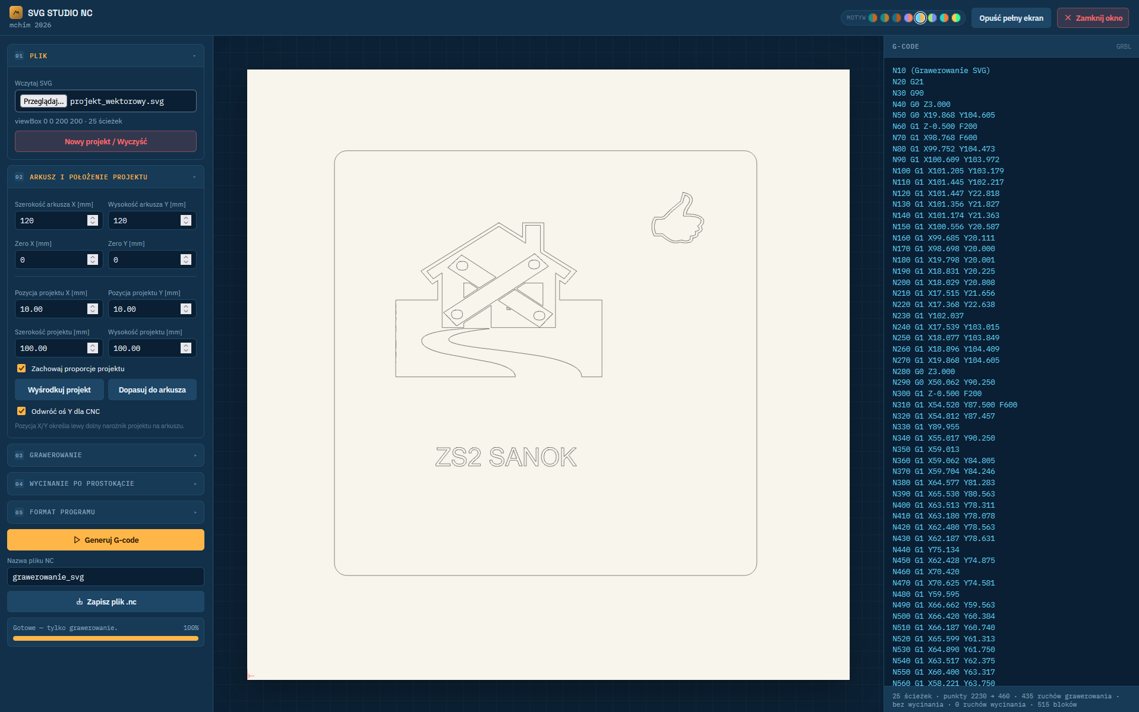Click the orange 100% progress bar
This screenshot has width=1139, height=712.
pyautogui.click(x=106, y=638)
